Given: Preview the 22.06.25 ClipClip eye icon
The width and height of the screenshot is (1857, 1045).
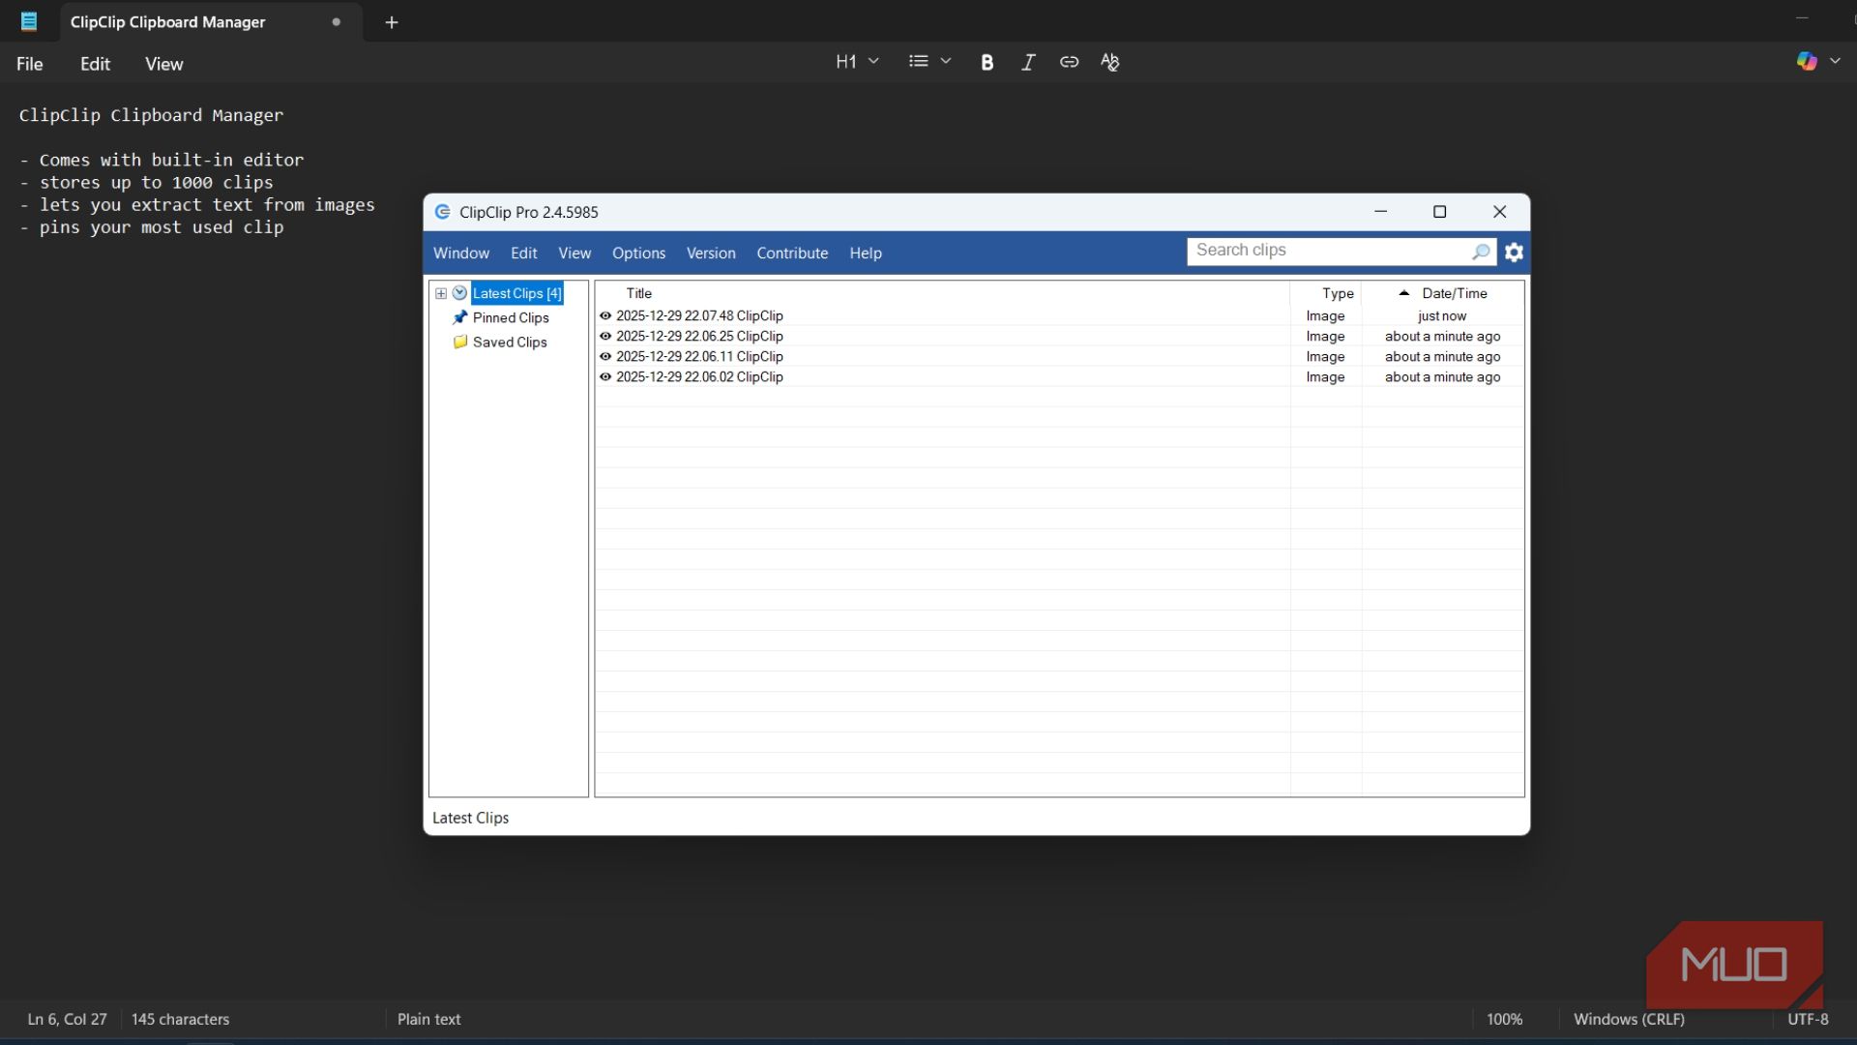Looking at the screenshot, I should coord(605,336).
